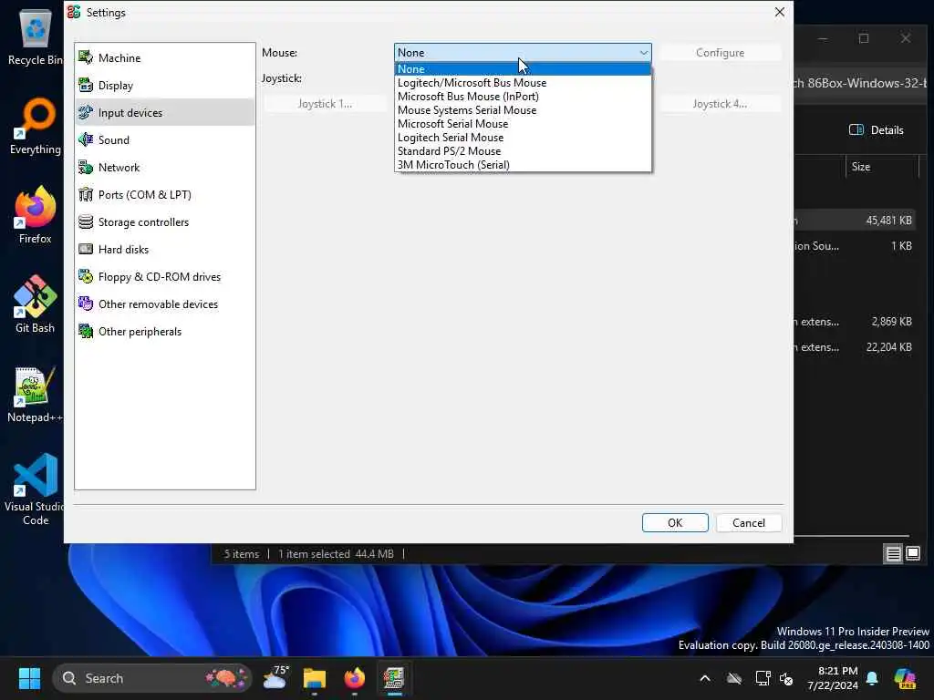The height and width of the screenshot is (700, 934).
Task: Open Ports (COM & LPT) category
Action: (165, 195)
